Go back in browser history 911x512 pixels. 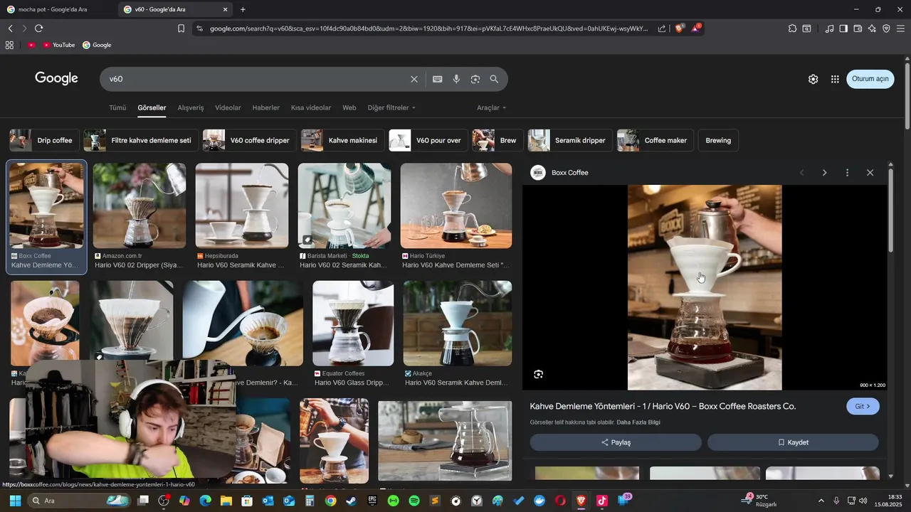(x=10, y=28)
